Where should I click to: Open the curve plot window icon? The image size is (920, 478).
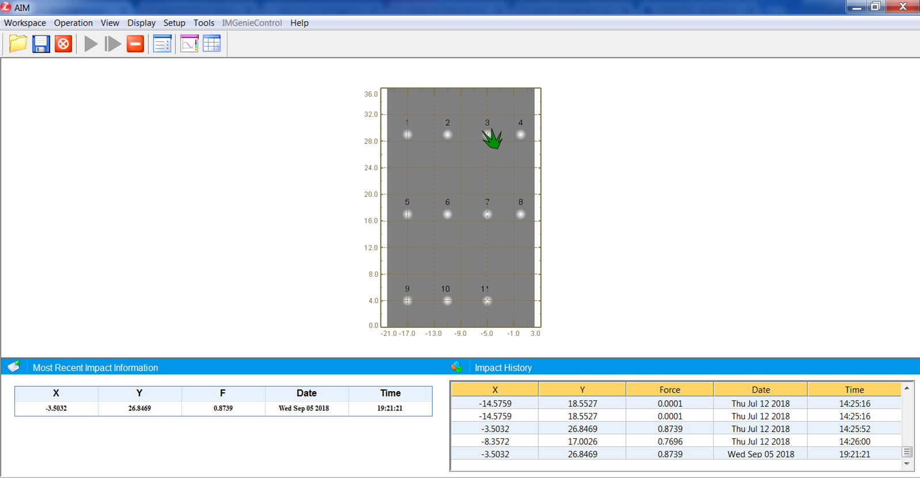coord(189,44)
